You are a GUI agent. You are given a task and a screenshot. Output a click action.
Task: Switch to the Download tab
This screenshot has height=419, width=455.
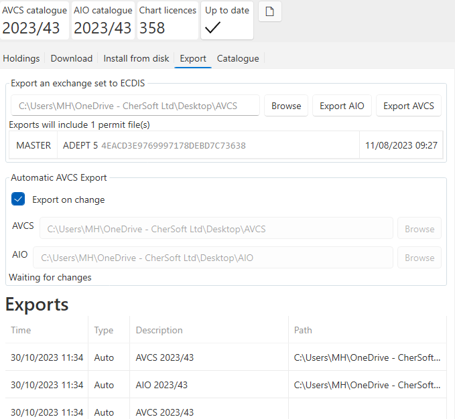coord(72,58)
